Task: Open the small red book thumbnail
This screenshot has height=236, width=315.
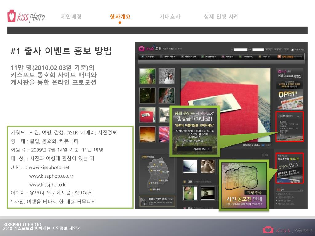Action: coord(147,115)
